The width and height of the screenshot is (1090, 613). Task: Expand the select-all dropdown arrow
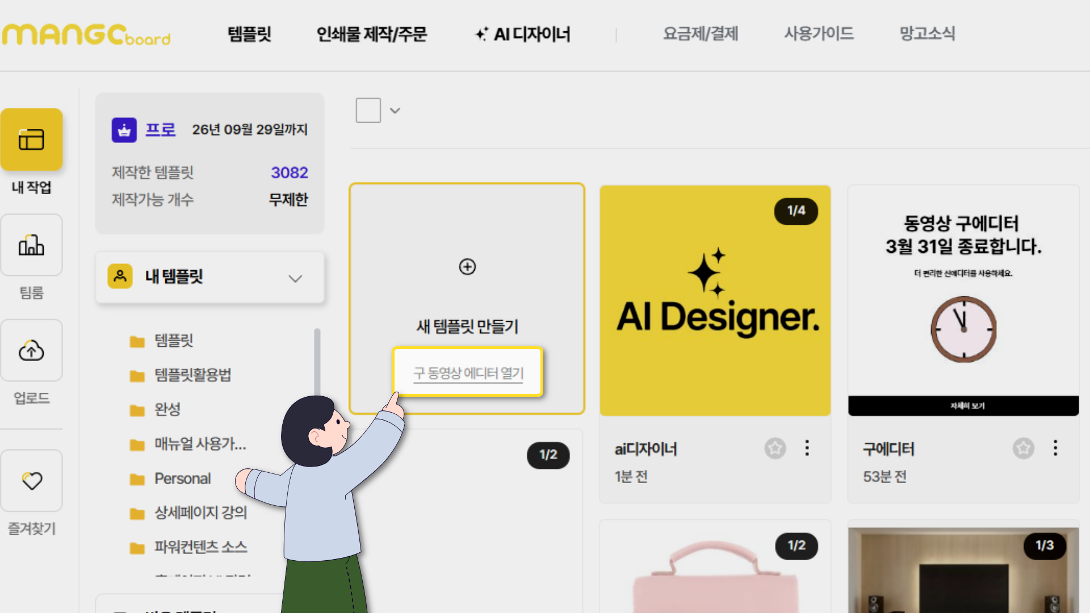(x=395, y=111)
